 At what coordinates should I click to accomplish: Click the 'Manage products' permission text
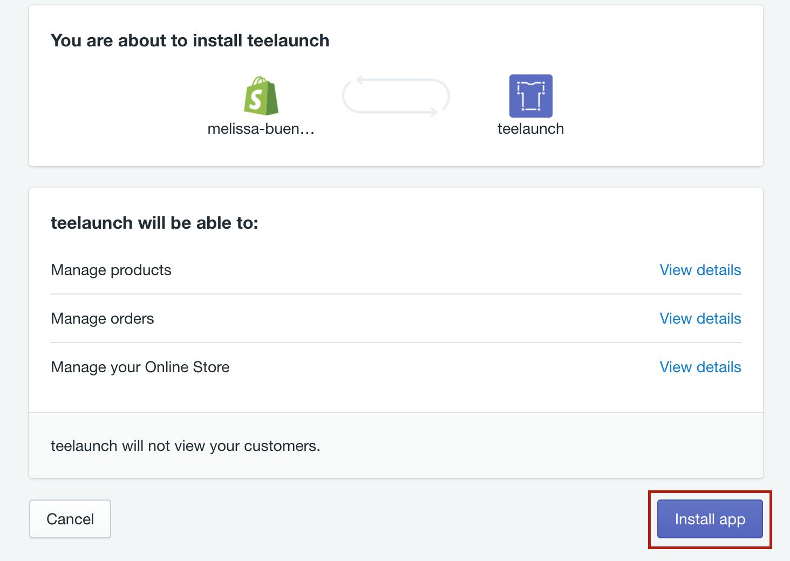(x=111, y=270)
